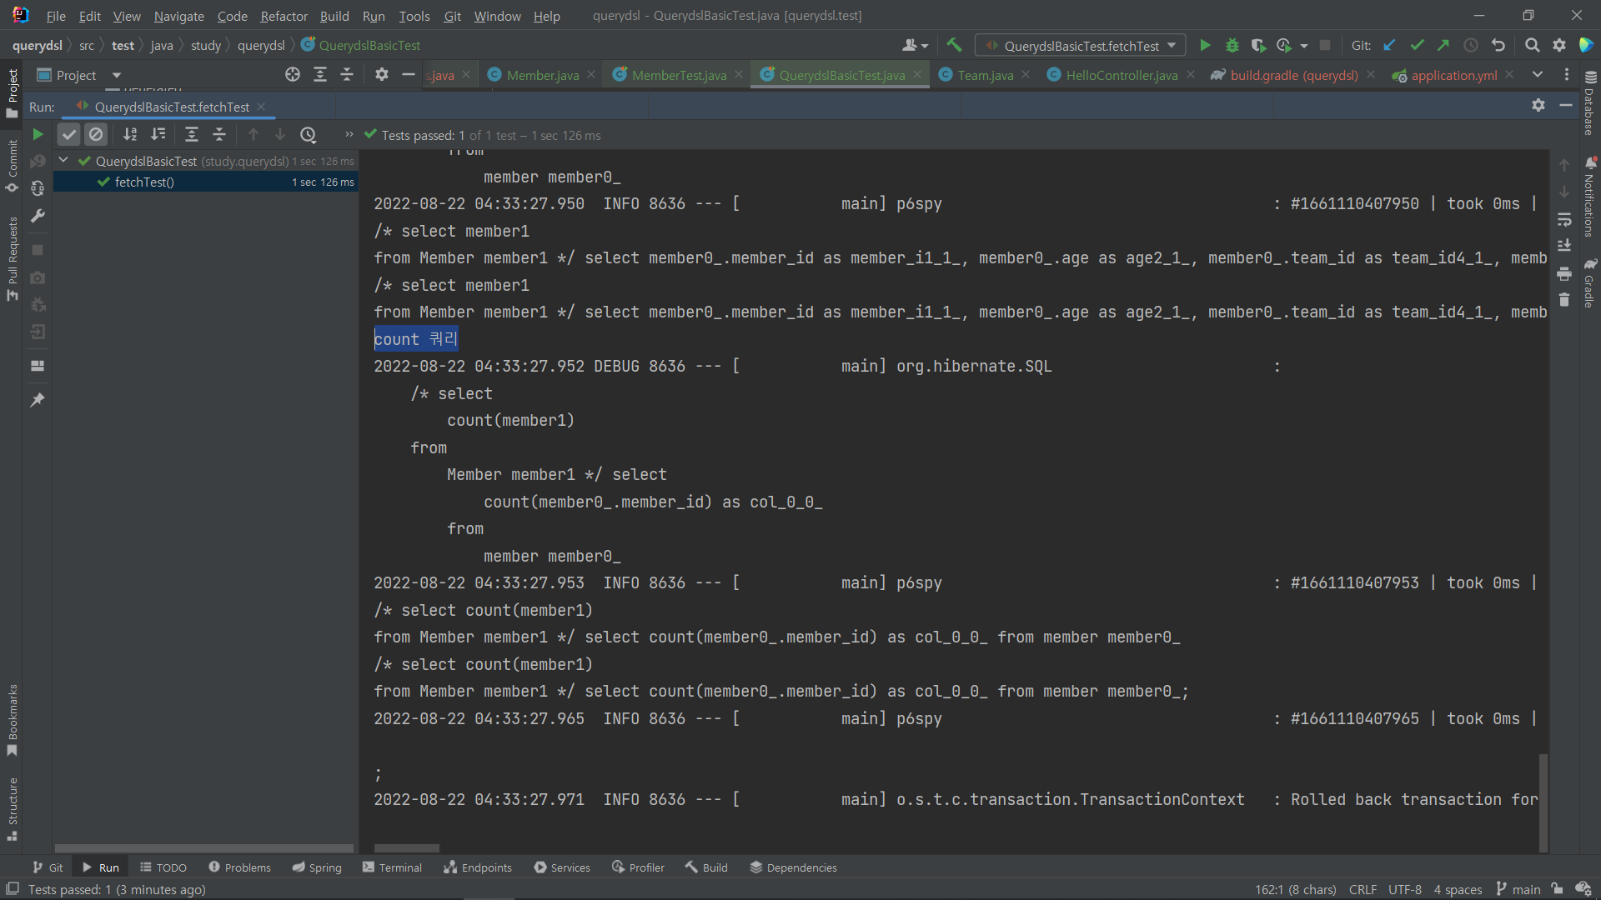Switch to Team.java editor tab
1601x900 pixels.
click(985, 75)
